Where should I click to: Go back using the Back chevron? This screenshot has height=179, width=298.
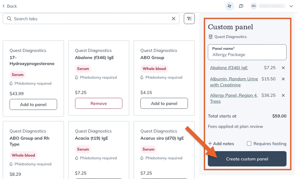coord(4,6)
